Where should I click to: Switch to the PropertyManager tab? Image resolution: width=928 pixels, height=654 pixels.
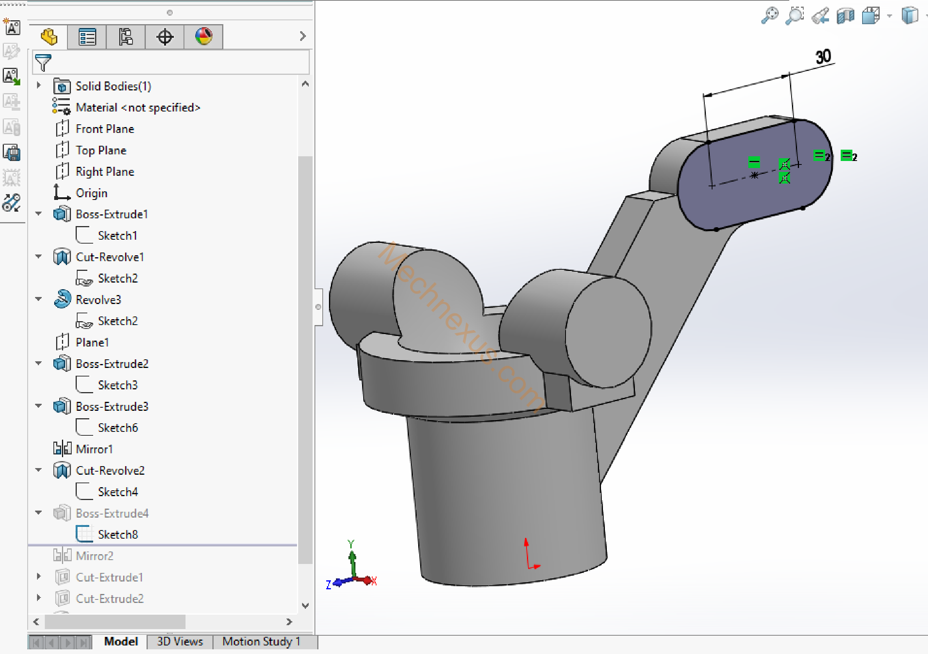[x=87, y=37]
